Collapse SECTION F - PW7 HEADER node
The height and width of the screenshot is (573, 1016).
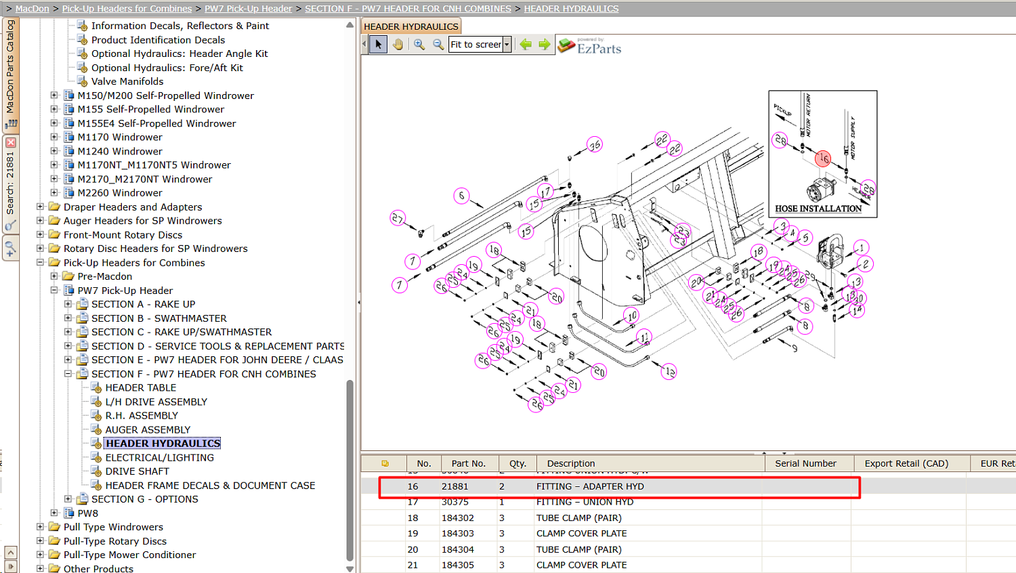point(68,373)
